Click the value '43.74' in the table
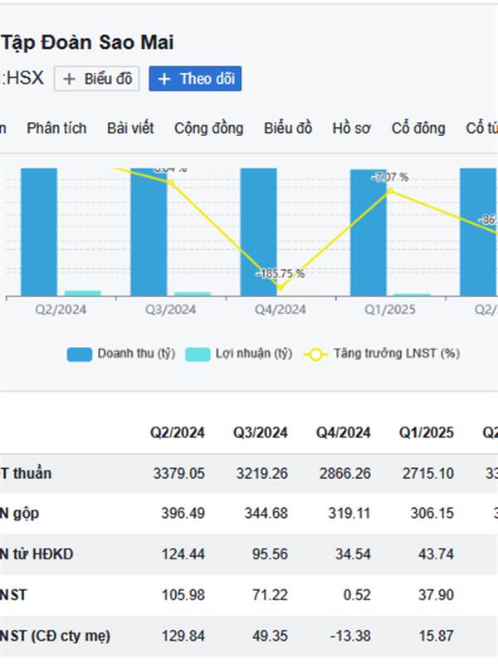498x664 pixels. pyautogui.click(x=437, y=554)
